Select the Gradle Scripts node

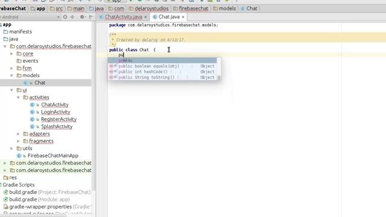click(x=19, y=185)
